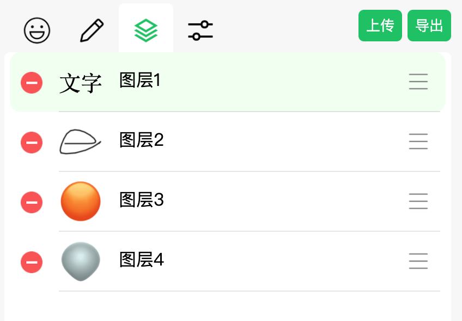Screen dimensions: 462x321
Task: Open the emoji sticker tab
Action: point(37,30)
